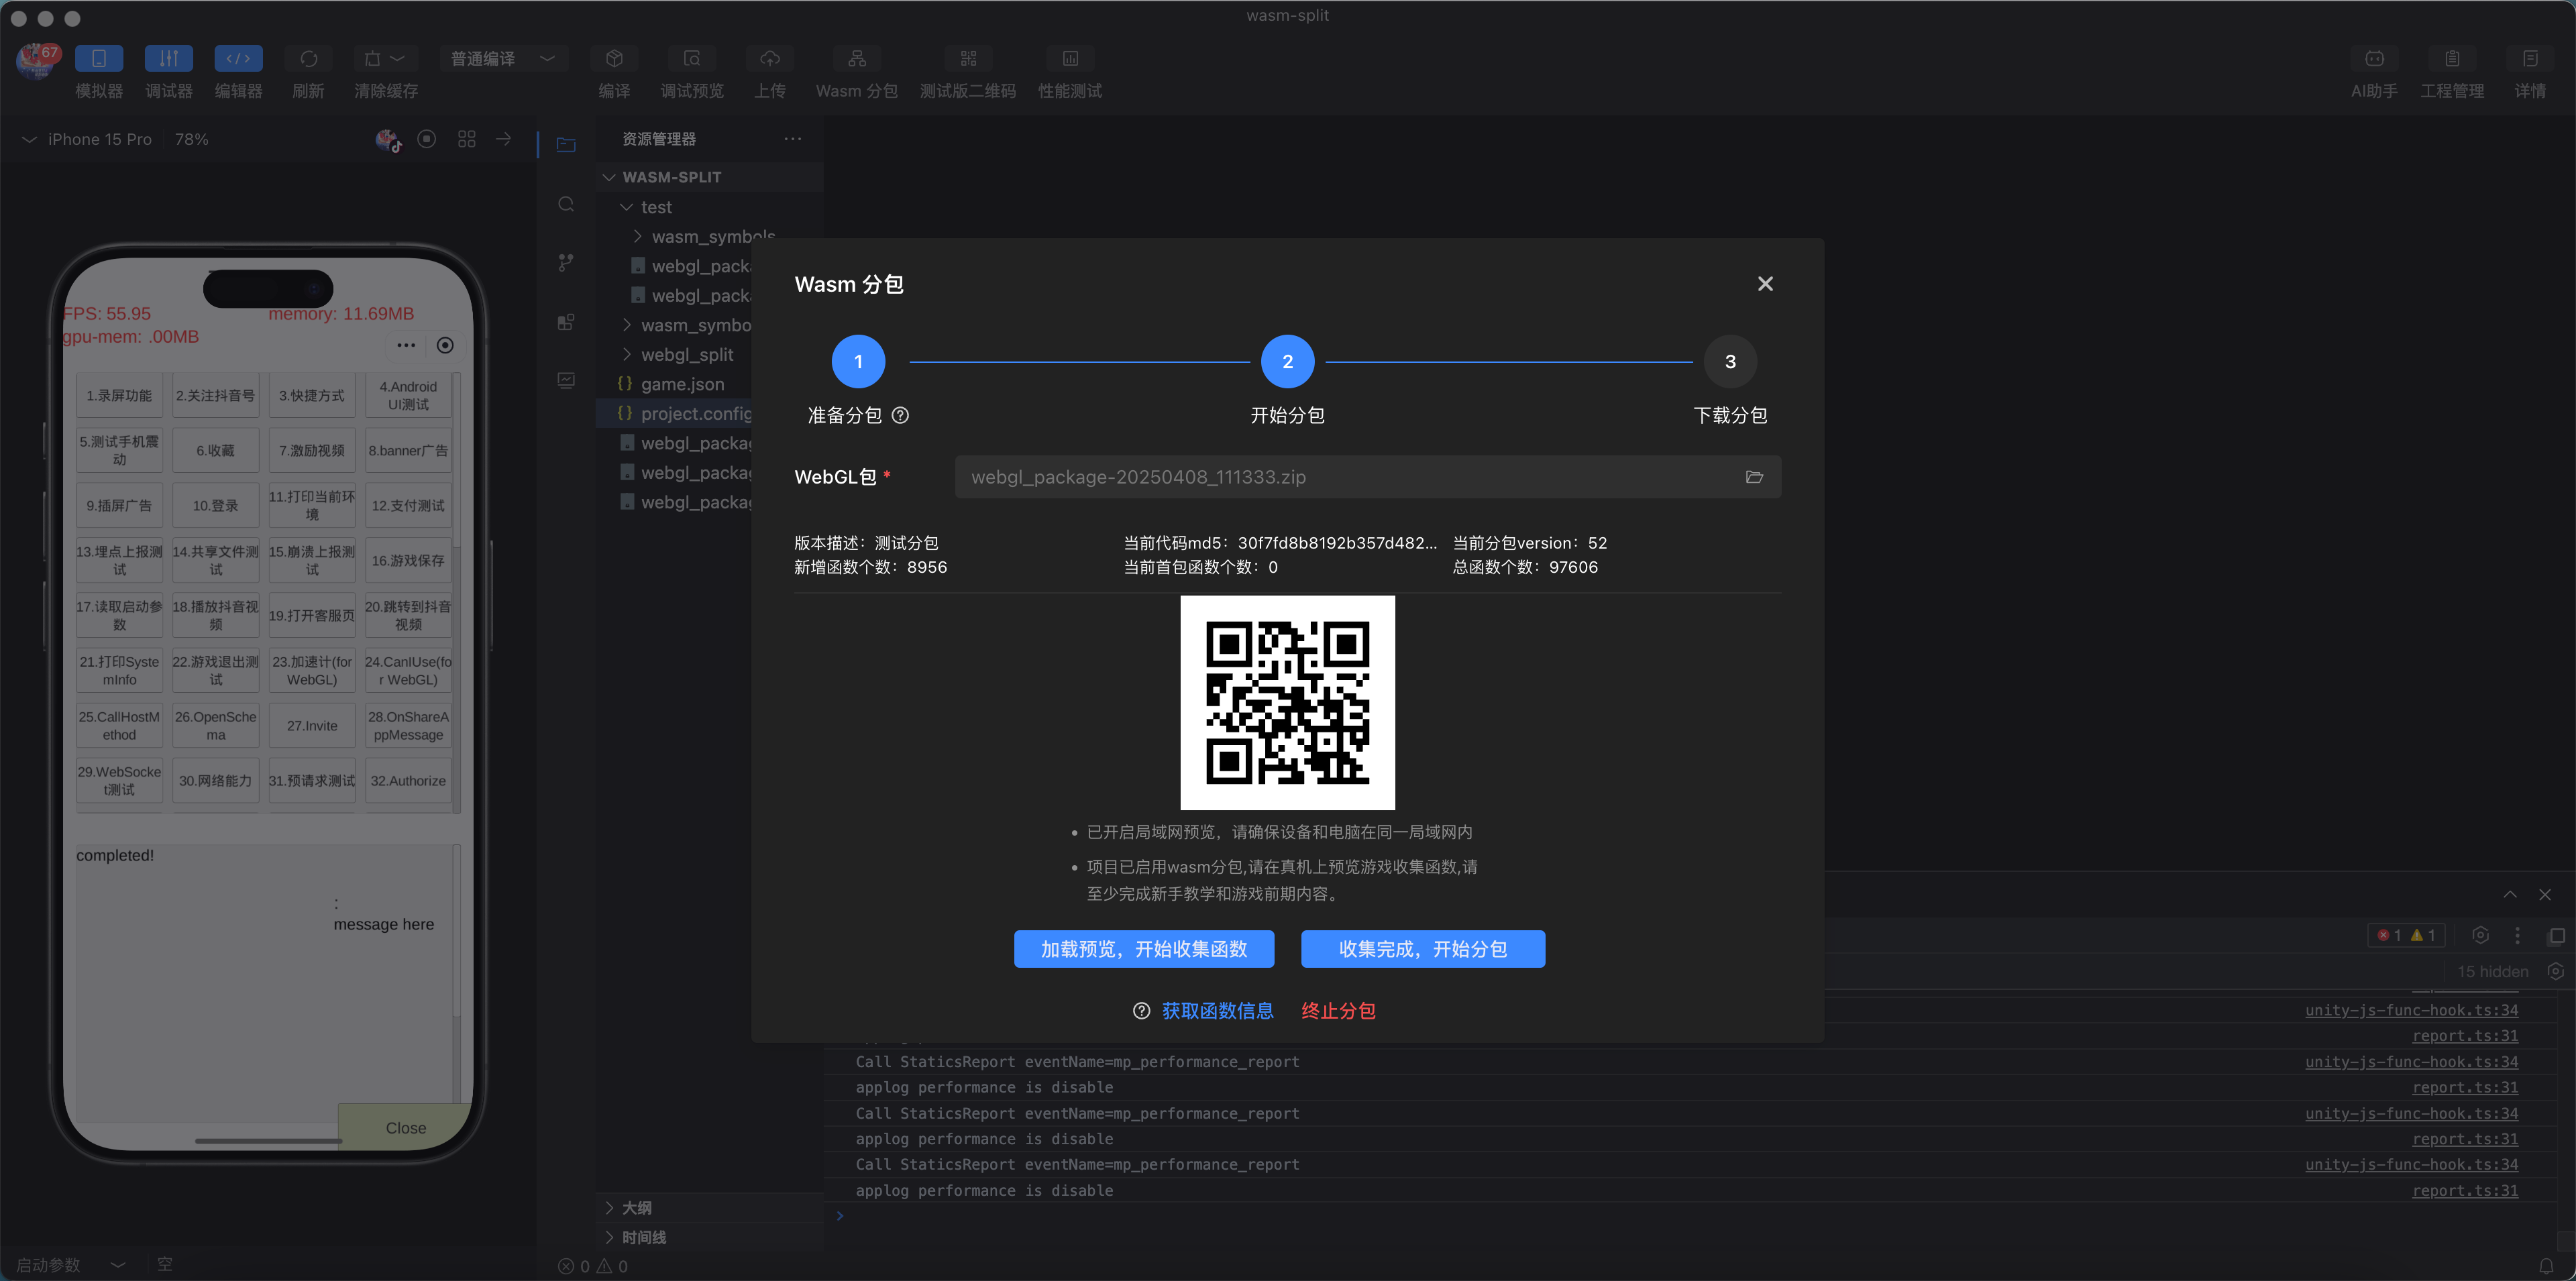
Task: Click the QR code image
Action: coord(1287,703)
